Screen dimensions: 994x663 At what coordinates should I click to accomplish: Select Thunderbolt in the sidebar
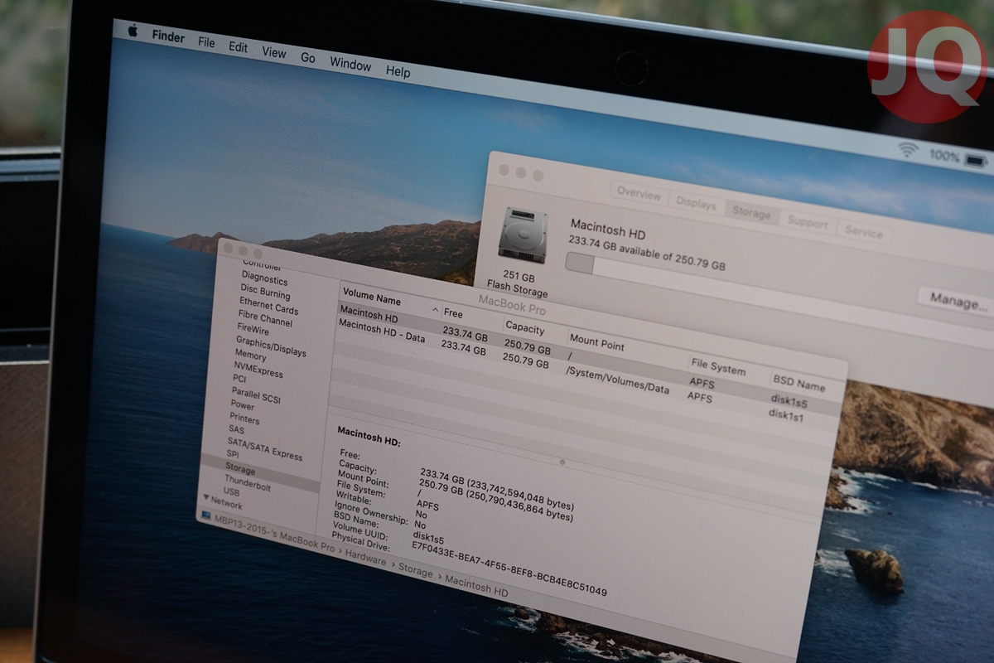point(248,484)
